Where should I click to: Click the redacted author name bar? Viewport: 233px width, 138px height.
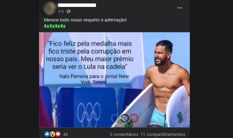[77, 5]
